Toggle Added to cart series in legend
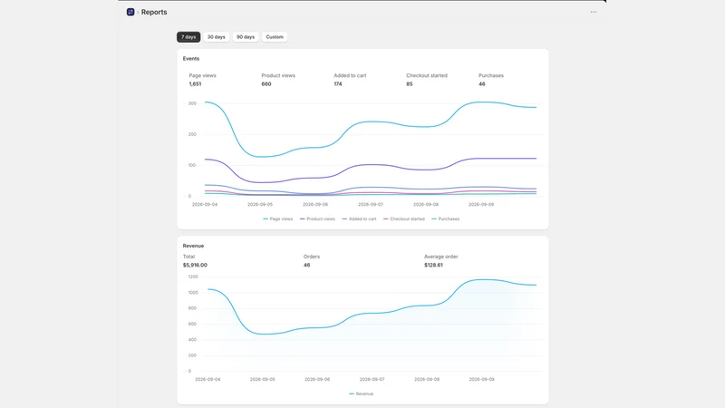The image size is (725, 408). click(359, 219)
